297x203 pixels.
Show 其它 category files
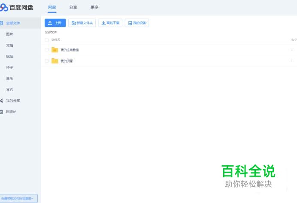(10, 90)
